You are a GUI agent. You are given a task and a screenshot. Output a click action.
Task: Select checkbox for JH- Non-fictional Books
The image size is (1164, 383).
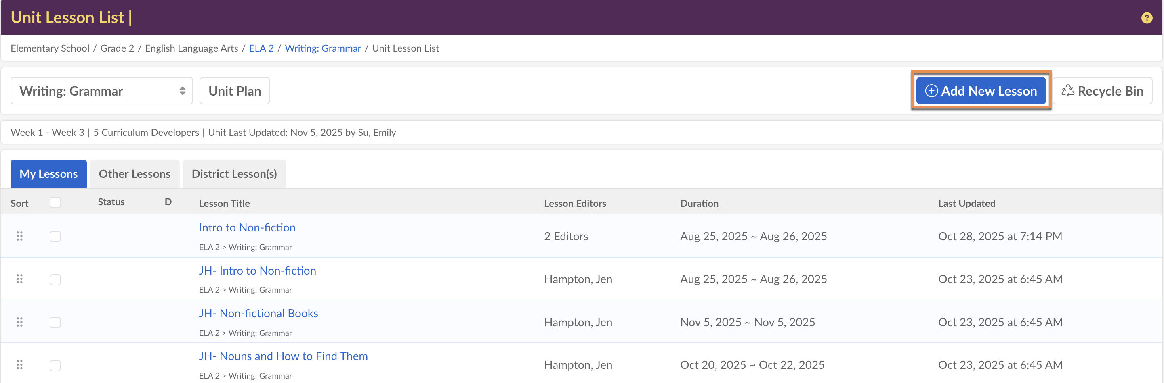[55, 322]
